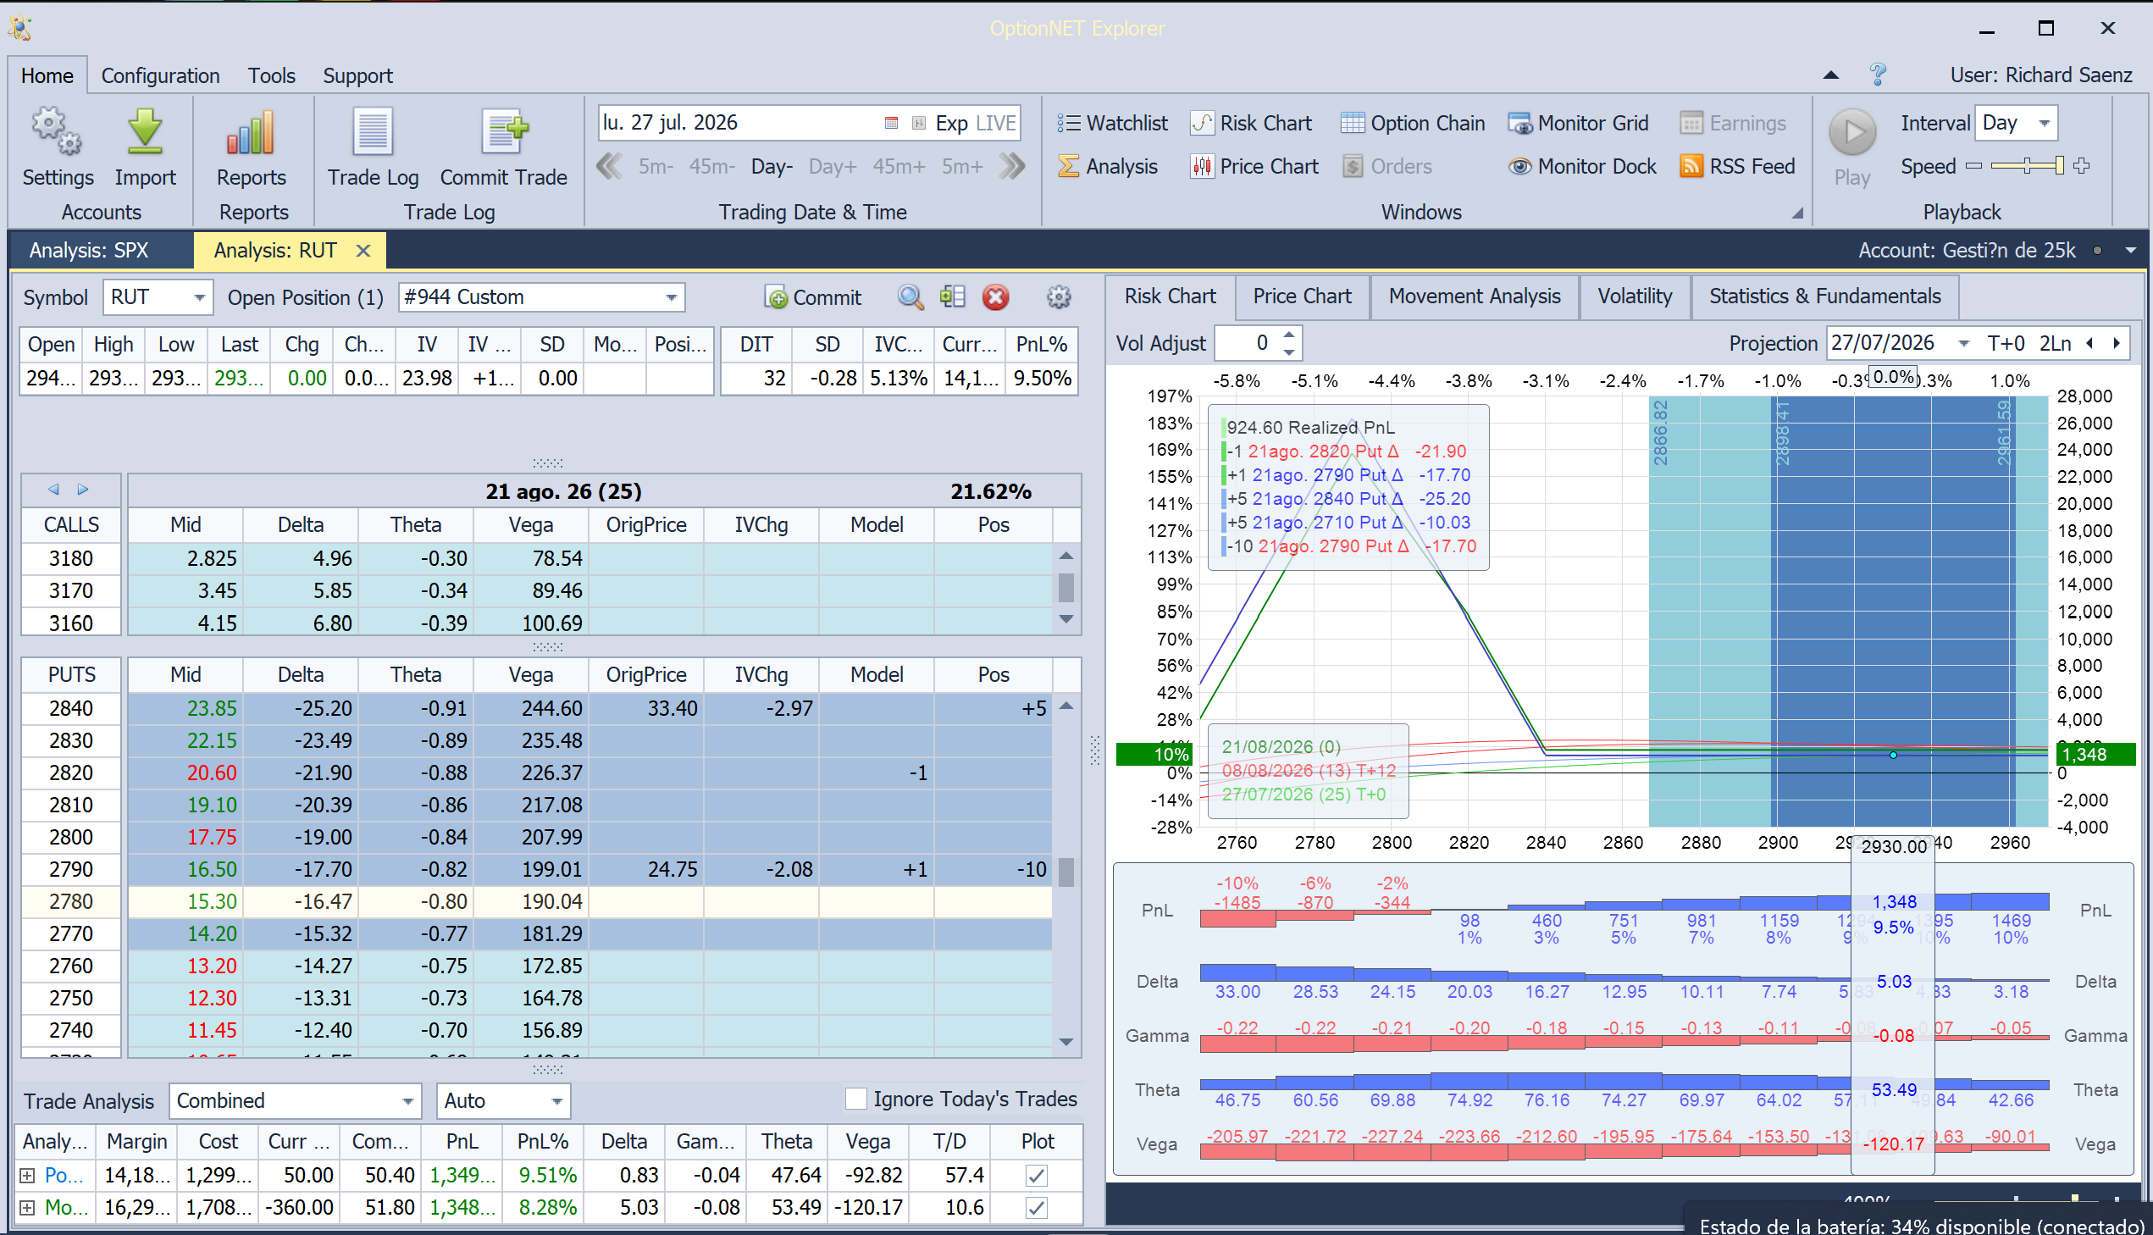
Task: Open the Tools ribbon tab
Action: click(271, 75)
